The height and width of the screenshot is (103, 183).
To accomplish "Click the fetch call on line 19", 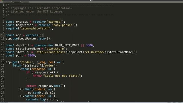I will pos(35,66).
